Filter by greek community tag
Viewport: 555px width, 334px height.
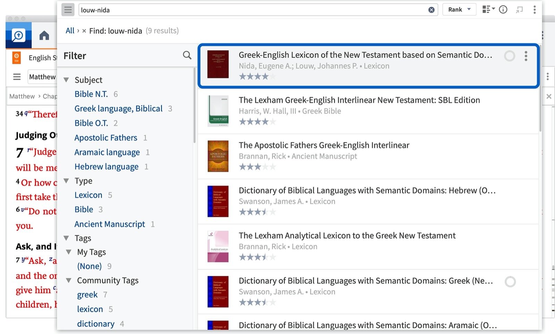[87, 295]
